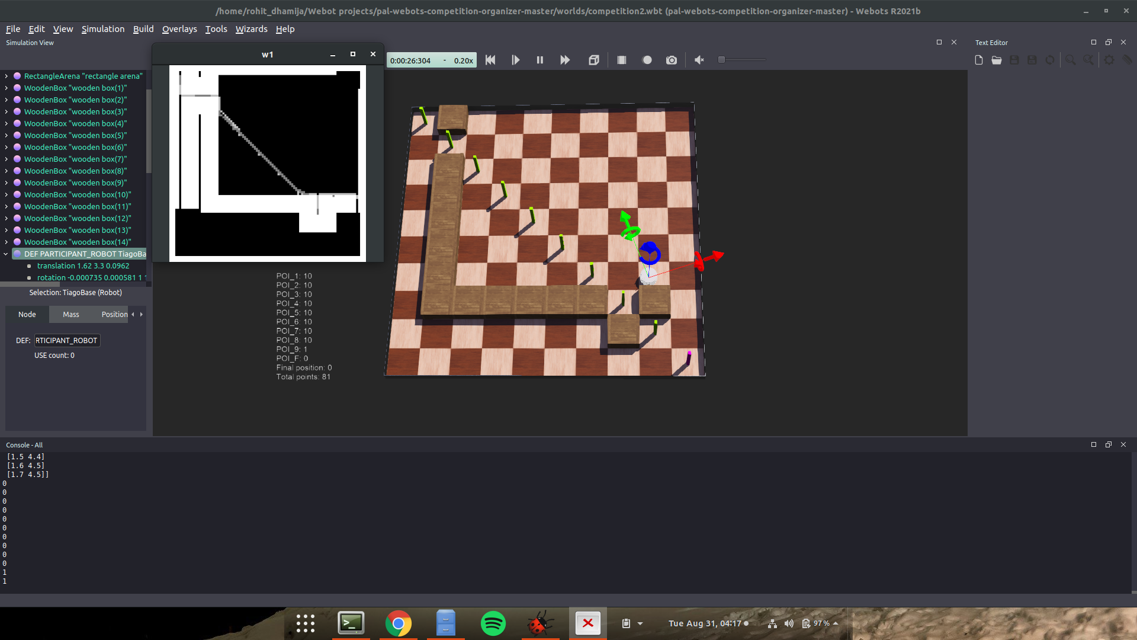1137x640 pixels.
Task: Open Spotify from the dock
Action: click(x=493, y=623)
